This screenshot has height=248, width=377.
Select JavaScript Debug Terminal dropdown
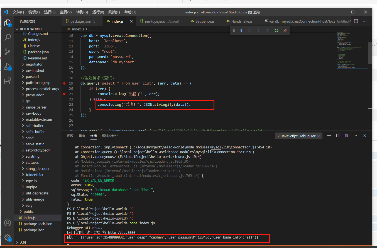click(x=299, y=136)
